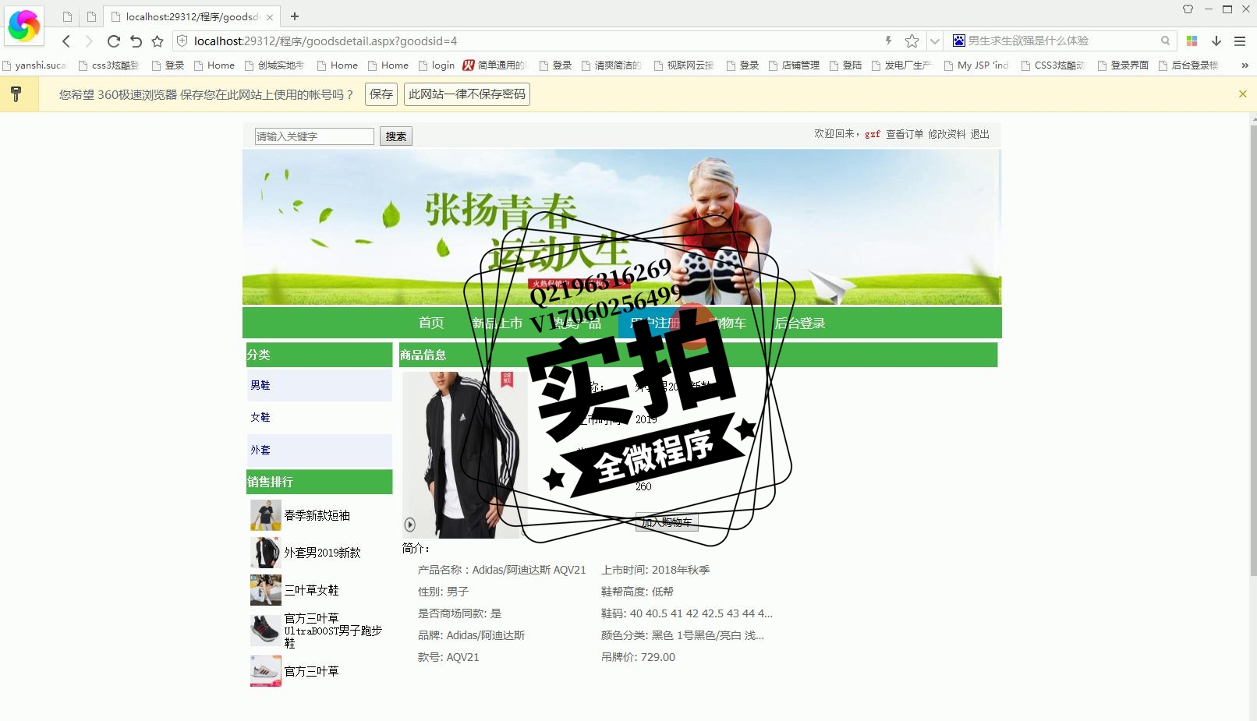1257x721 pixels.
Task: Open css3炫酷 bookmark
Action: 109,65
